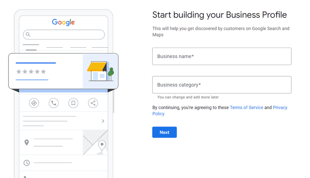Click the storefront illustration in the card
The image size is (310, 178).
coord(100,71)
